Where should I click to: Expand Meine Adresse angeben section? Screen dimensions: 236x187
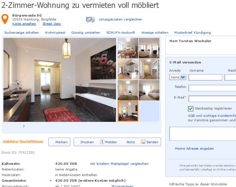[194, 149]
